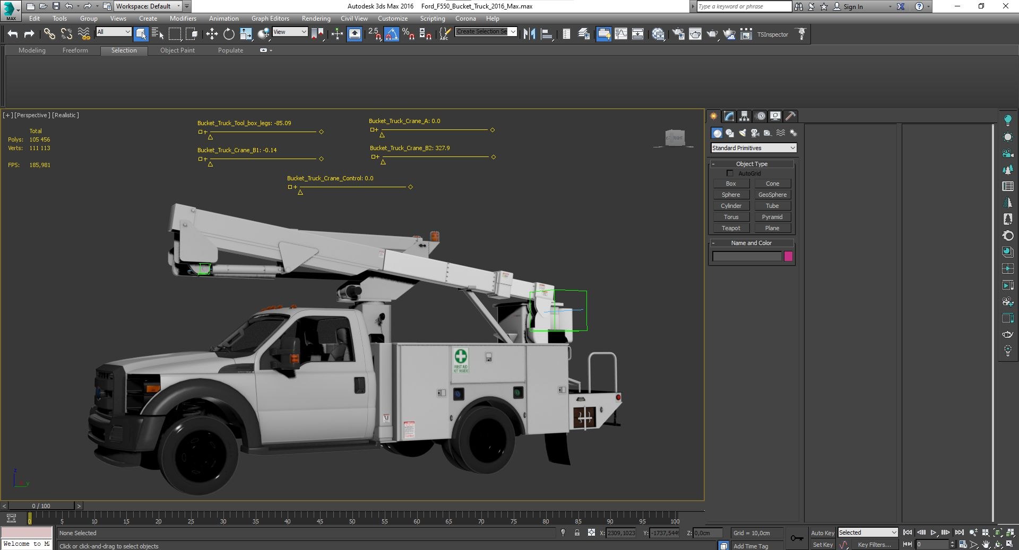The width and height of the screenshot is (1019, 550).
Task: Create a Teapot primitive
Action: pos(731,228)
